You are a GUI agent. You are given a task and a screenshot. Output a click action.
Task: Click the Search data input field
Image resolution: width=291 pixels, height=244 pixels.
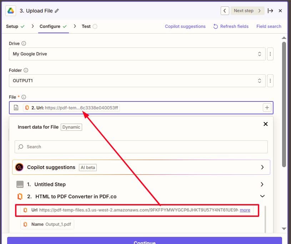[x=141, y=147]
